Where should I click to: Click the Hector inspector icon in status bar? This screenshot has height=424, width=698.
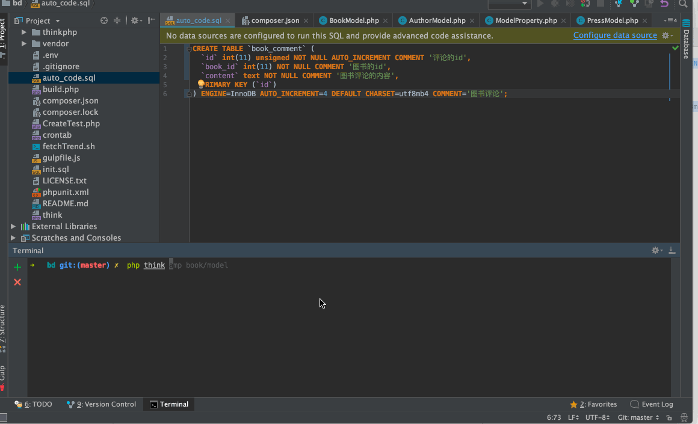point(684,417)
